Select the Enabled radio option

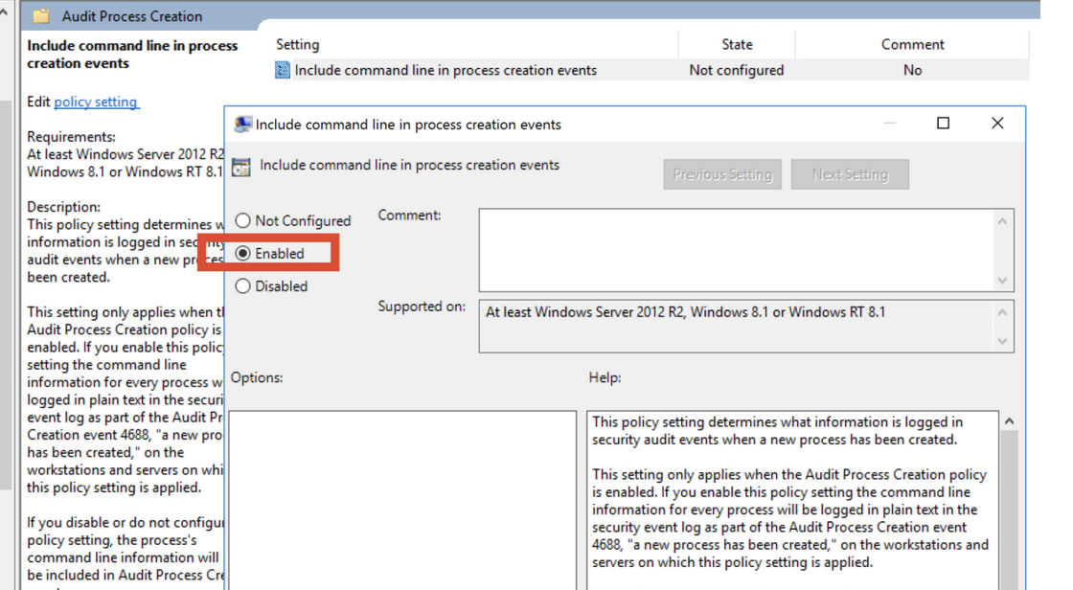(243, 253)
